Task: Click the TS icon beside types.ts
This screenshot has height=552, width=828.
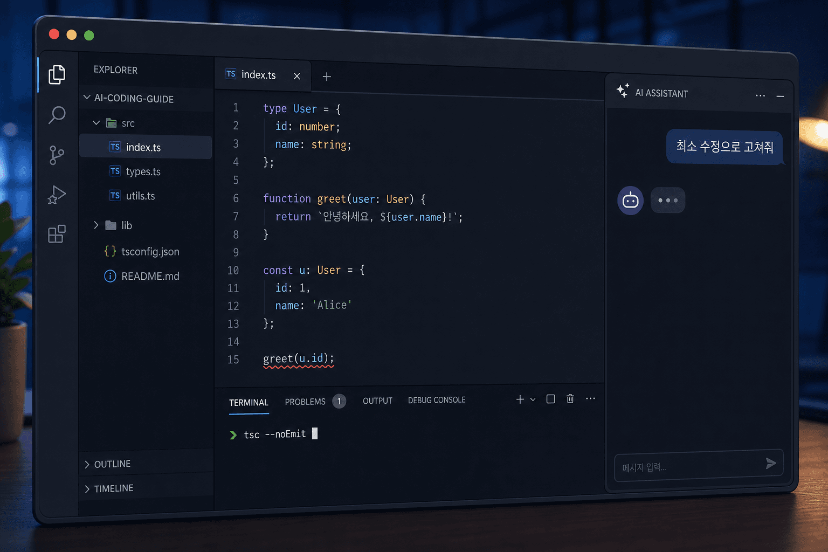Action: pos(115,171)
